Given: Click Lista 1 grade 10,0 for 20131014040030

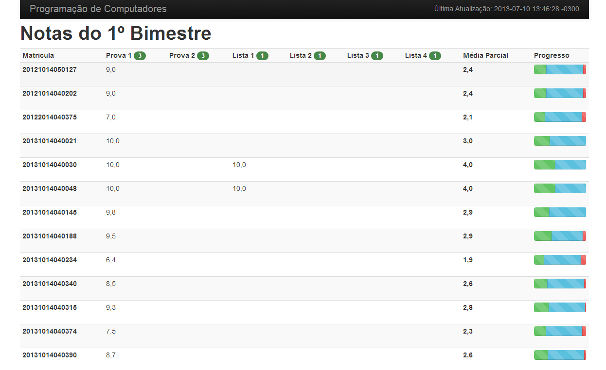Looking at the screenshot, I should [x=239, y=165].
